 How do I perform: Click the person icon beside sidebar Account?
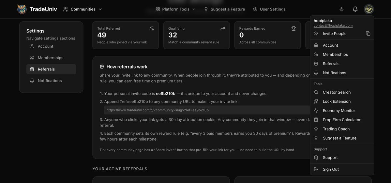pos(32,46)
